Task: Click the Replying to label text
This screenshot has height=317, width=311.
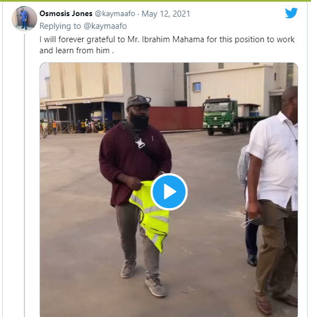Action: pyautogui.click(x=61, y=26)
